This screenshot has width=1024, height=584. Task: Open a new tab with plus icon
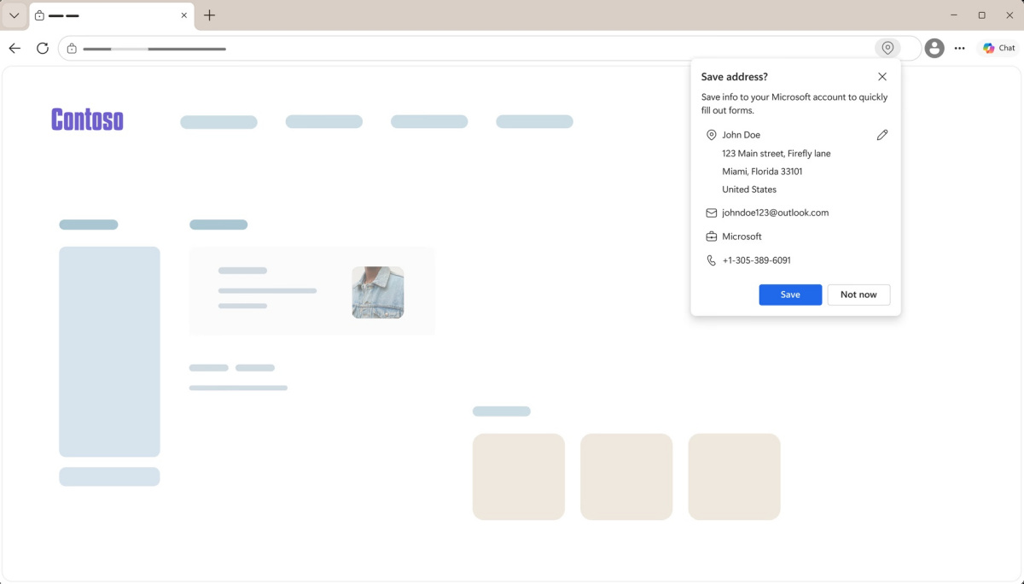(210, 15)
